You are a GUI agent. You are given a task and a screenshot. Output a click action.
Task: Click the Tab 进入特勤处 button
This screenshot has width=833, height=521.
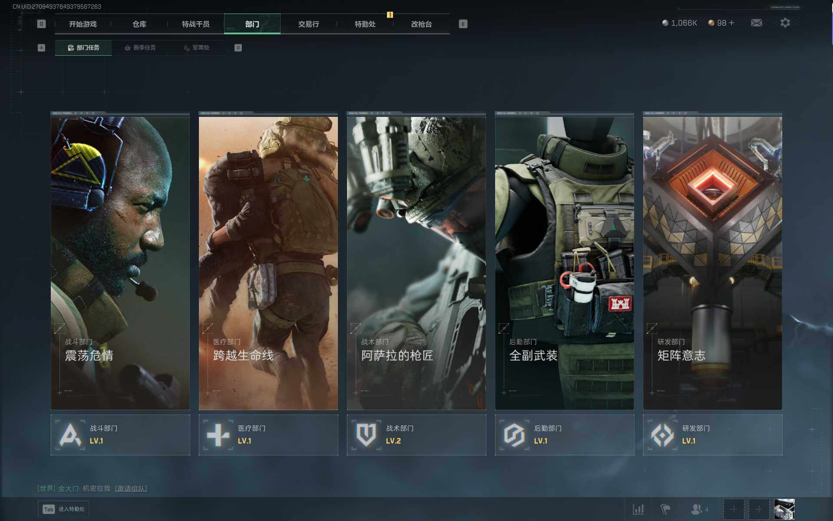coord(63,509)
